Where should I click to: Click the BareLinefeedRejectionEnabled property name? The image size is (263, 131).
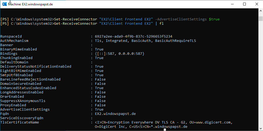coord(30,79)
